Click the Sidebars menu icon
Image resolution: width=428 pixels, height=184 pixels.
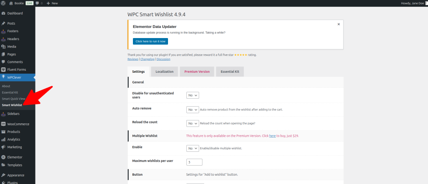pos(3,114)
